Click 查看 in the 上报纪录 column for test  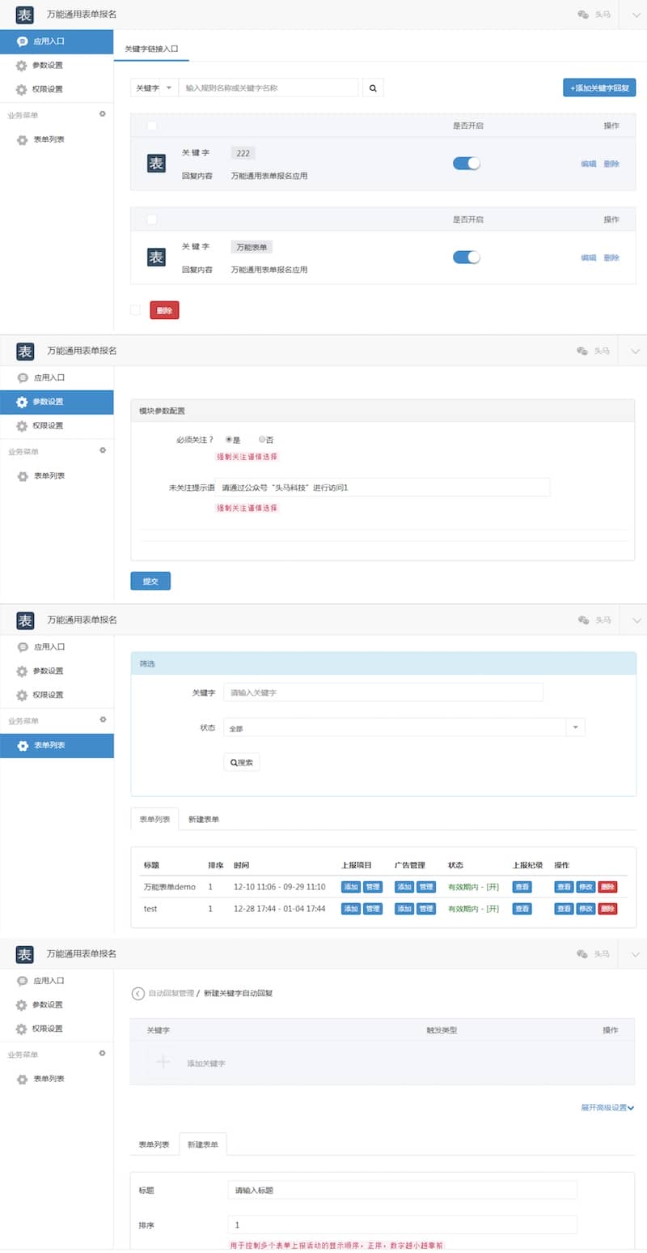click(522, 909)
